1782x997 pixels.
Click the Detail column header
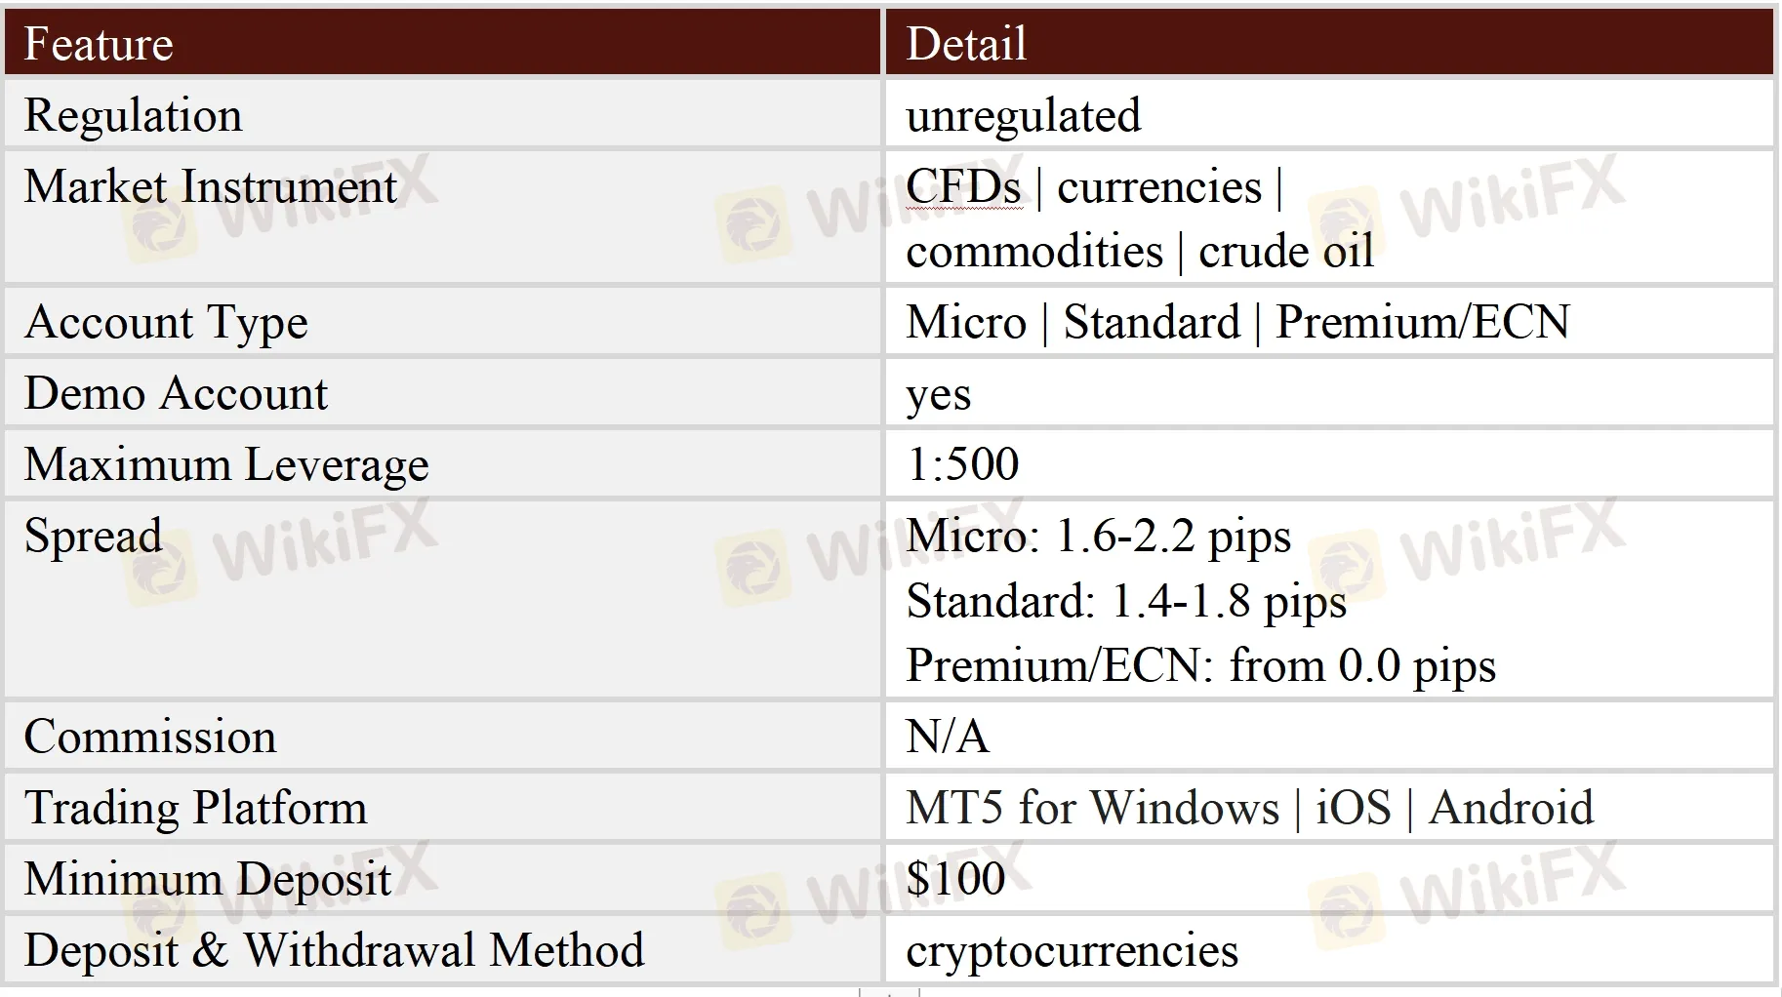pyautogui.click(x=966, y=44)
